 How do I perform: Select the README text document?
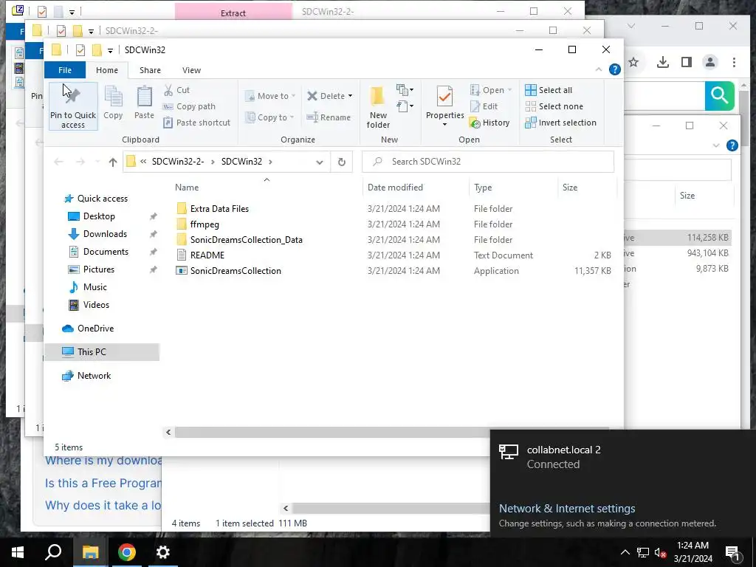[x=207, y=255]
